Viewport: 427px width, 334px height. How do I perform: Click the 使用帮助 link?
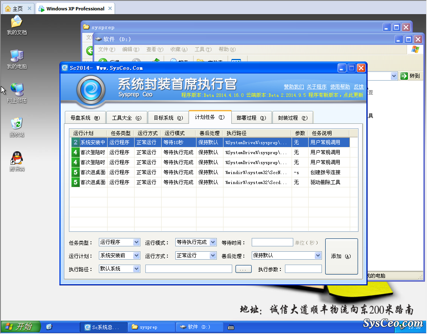pos(340,87)
